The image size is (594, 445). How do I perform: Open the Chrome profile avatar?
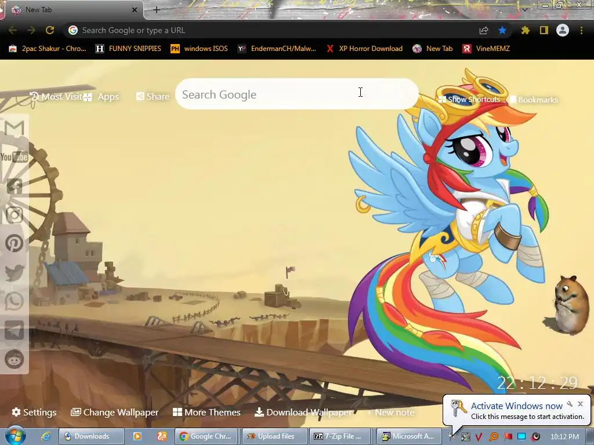(563, 30)
